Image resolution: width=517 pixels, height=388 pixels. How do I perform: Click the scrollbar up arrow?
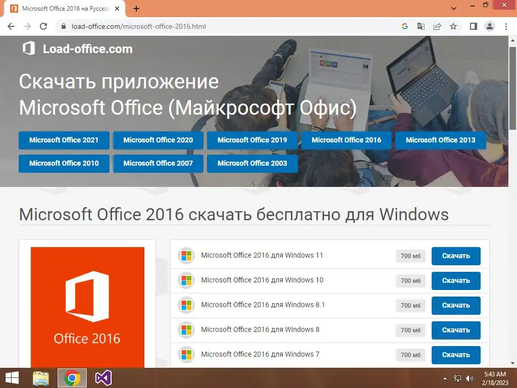512,40
